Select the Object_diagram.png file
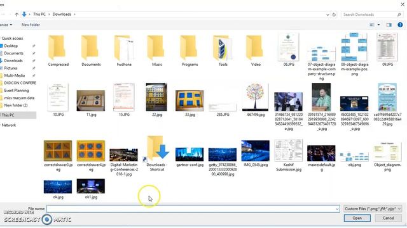The width and height of the screenshot is (407, 228). point(387,156)
